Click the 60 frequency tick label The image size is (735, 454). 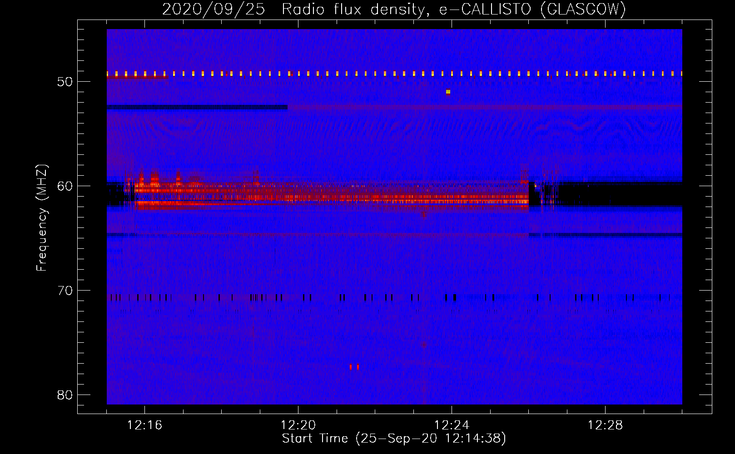65,186
